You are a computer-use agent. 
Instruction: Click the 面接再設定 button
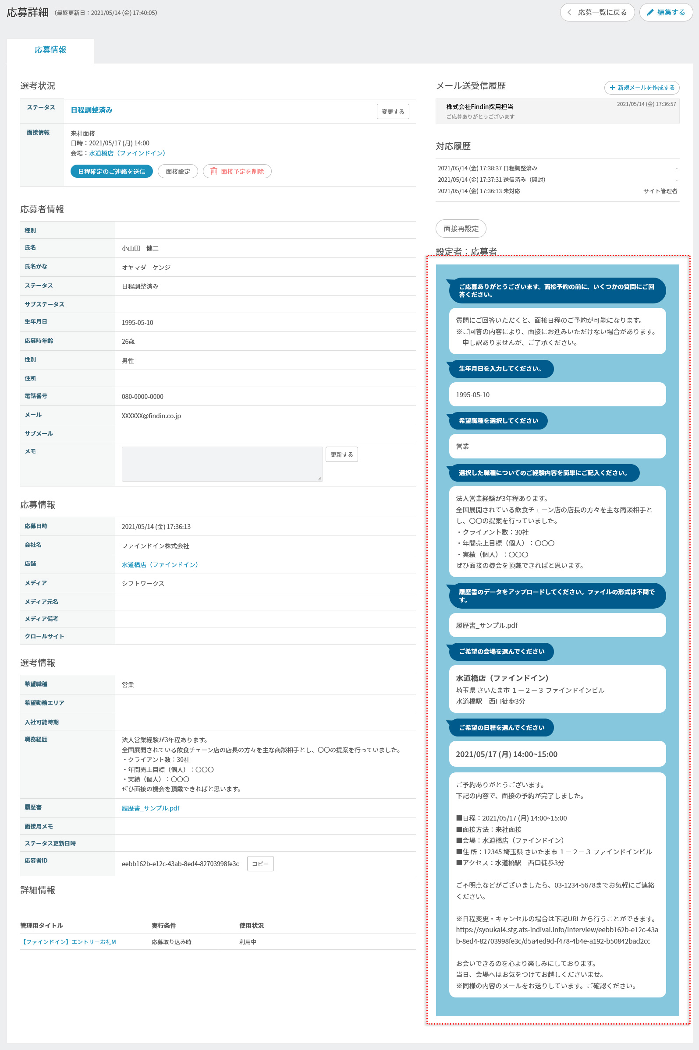(461, 229)
